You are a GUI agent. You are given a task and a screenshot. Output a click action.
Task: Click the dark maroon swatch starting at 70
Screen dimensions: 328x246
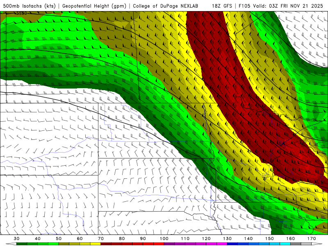106,244
